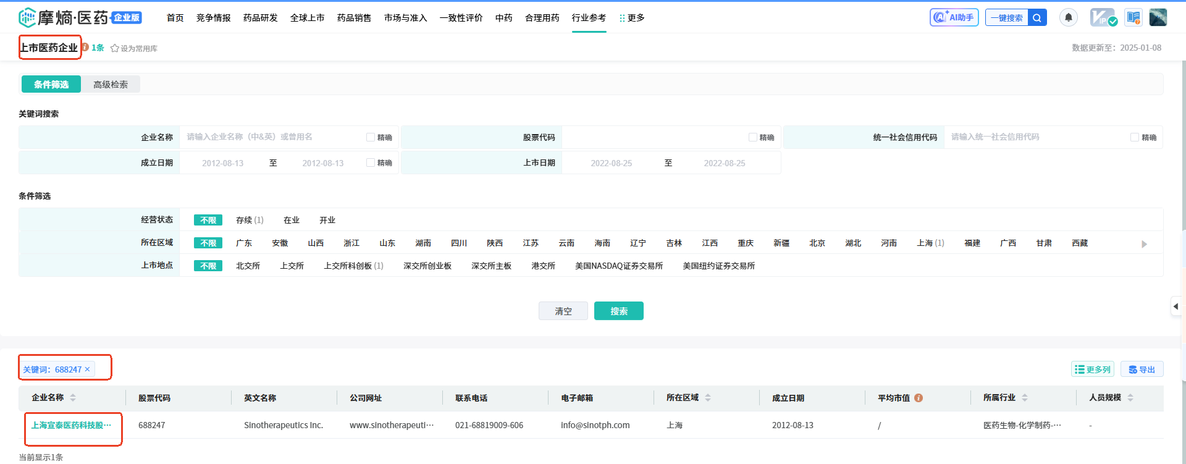The image size is (1186, 464).
Task: Select 开业 under 经营状态
Action: point(327,220)
